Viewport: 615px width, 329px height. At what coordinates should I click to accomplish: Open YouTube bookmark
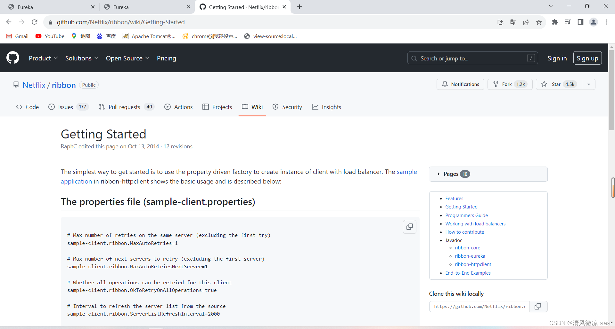(x=50, y=36)
